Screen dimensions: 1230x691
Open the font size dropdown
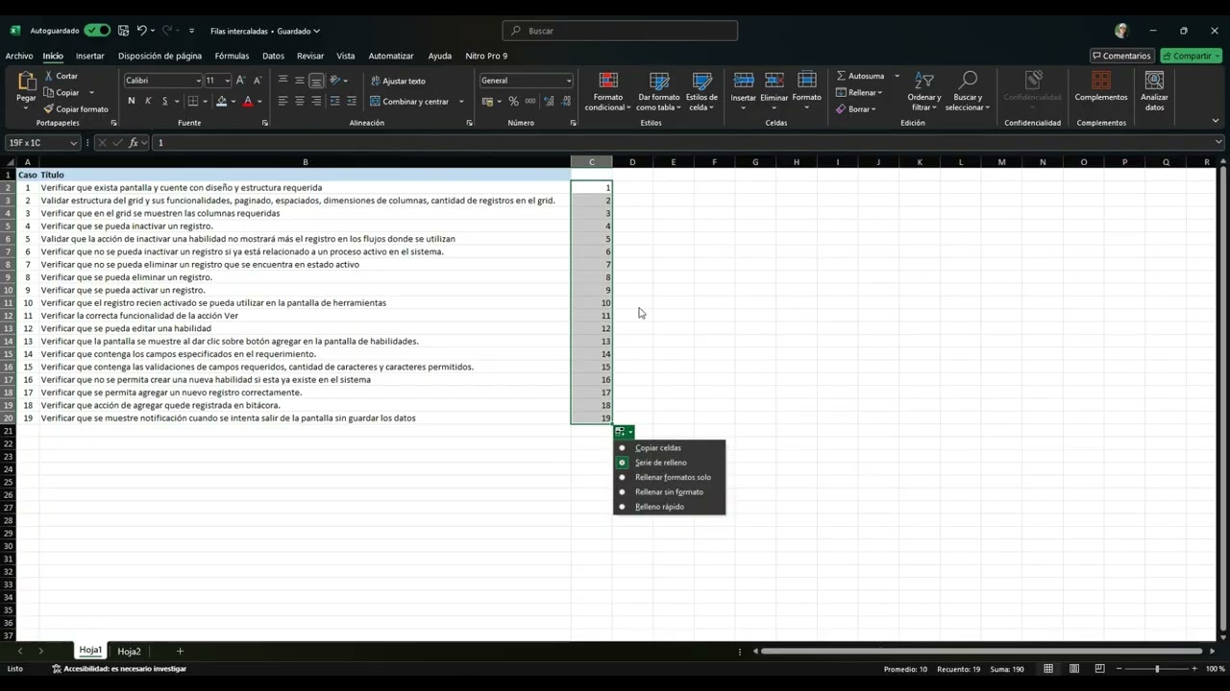click(227, 81)
